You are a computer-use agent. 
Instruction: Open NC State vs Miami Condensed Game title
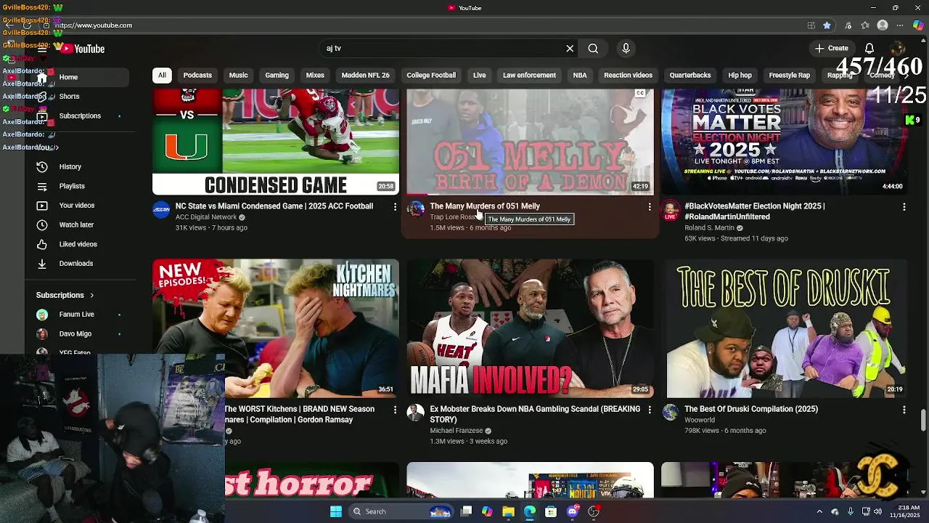pyautogui.click(x=274, y=206)
